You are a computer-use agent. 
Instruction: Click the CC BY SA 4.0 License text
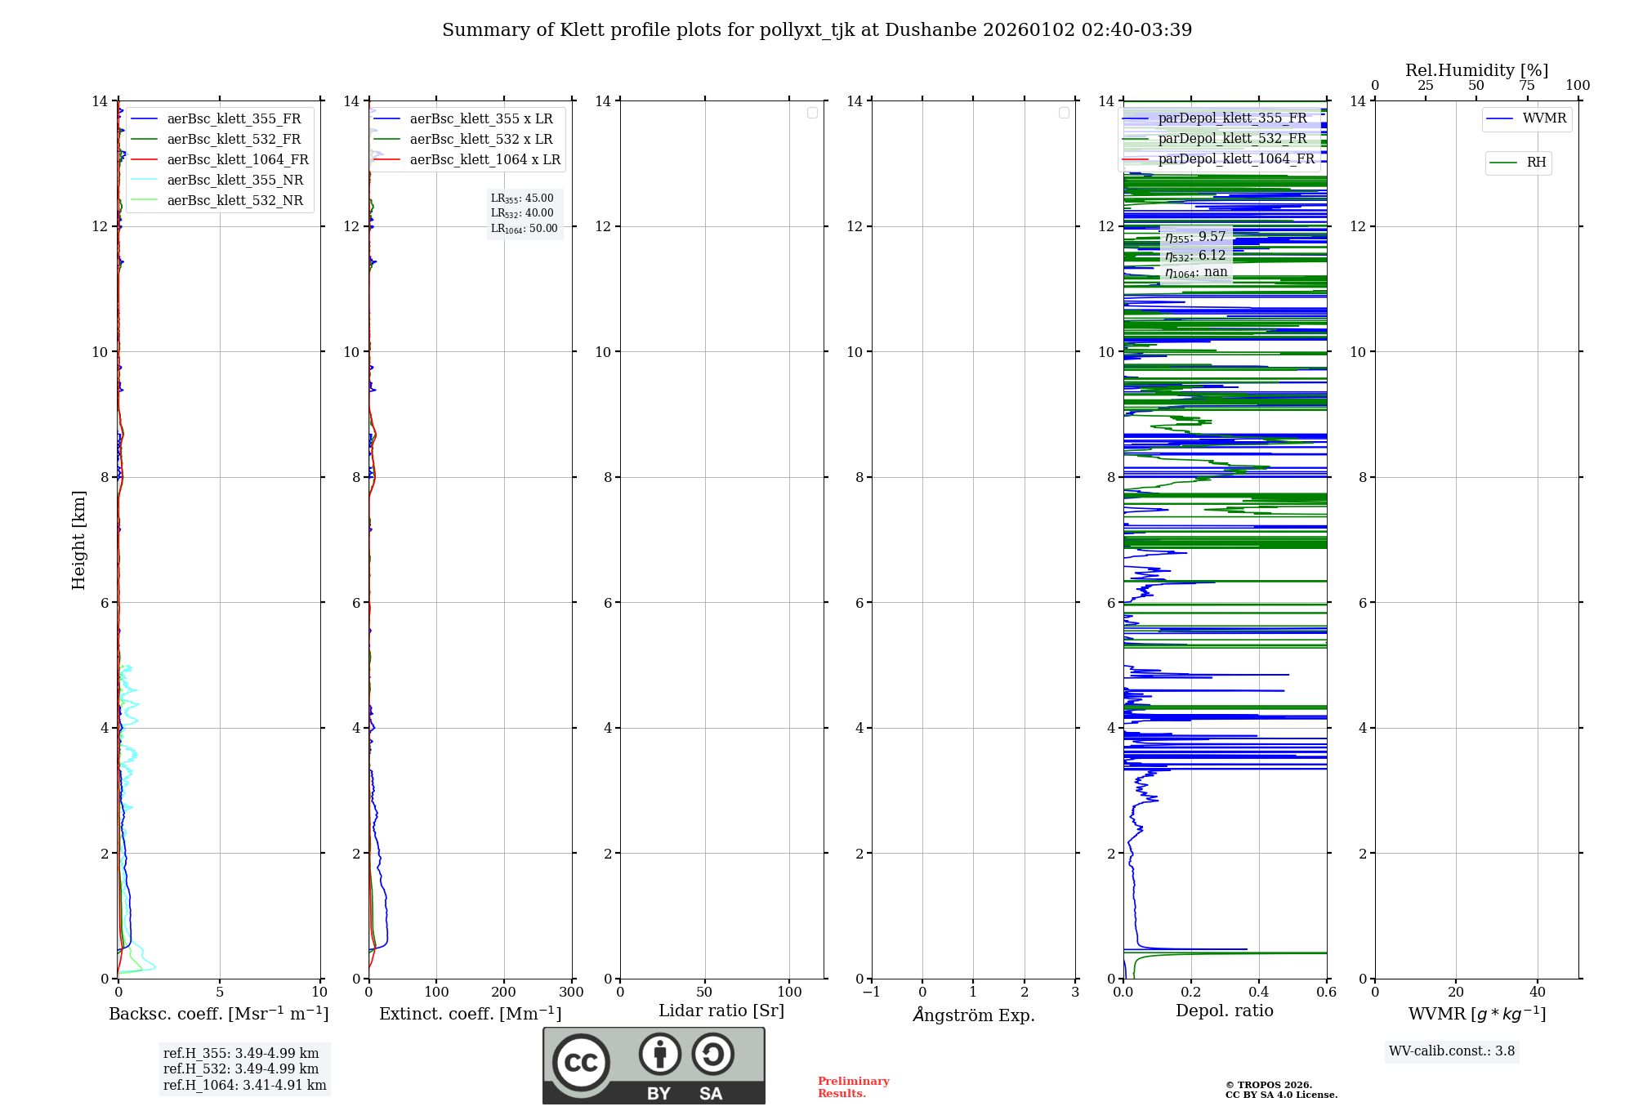(x=1281, y=1095)
